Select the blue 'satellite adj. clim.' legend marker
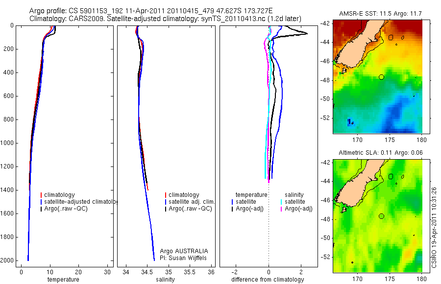Screen dimensions: 441x284 (166, 202)
